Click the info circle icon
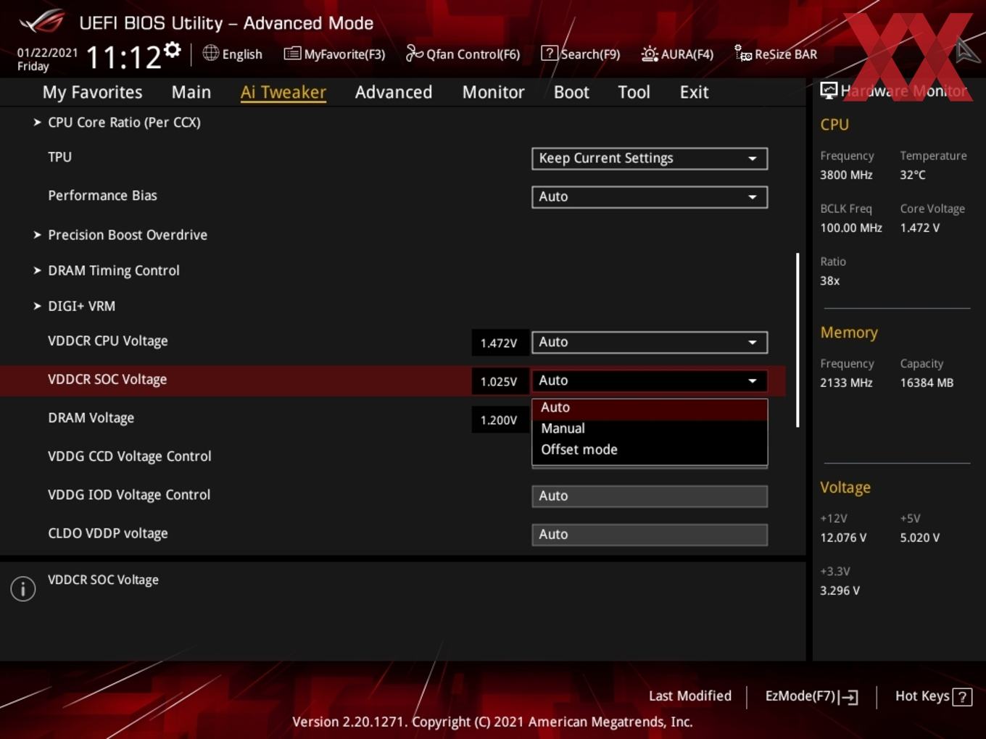 (23, 588)
